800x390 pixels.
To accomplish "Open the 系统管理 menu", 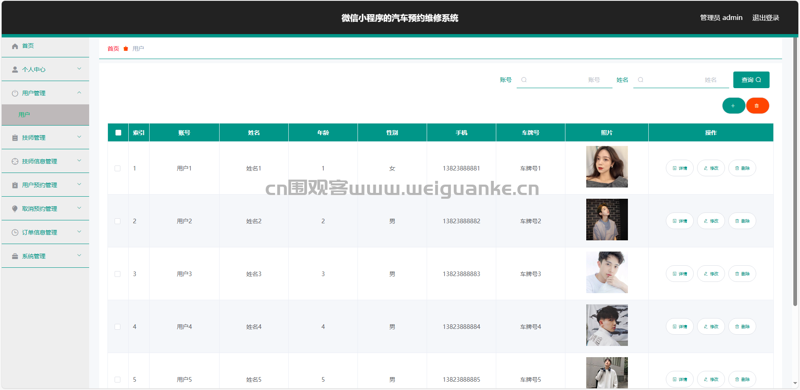I will (x=45, y=256).
